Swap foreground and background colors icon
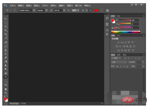 pyautogui.click(x=7, y=96)
